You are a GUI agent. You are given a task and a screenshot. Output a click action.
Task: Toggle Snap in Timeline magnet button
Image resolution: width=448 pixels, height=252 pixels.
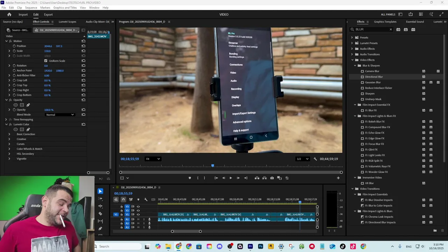pyautogui.click(x=123, y=199)
